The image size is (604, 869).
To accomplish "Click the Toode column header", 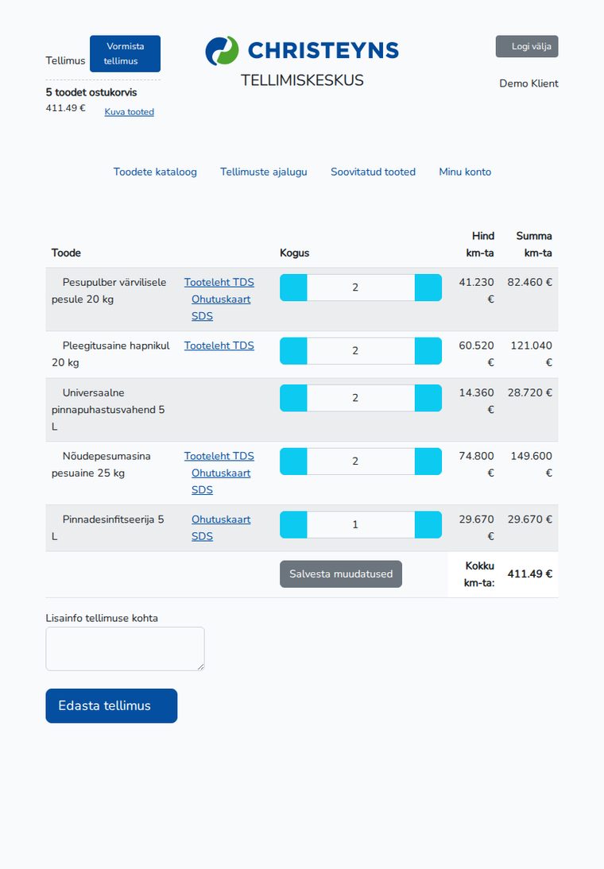I will coord(66,253).
